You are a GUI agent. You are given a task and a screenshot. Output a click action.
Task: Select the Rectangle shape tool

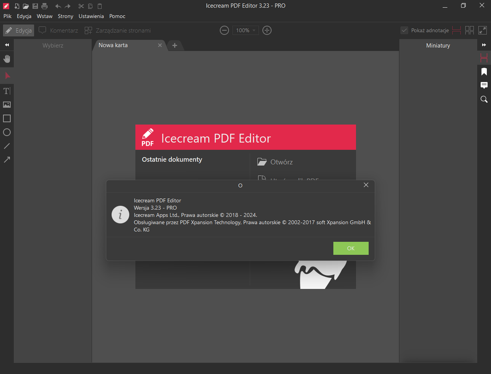click(x=7, y=119)
